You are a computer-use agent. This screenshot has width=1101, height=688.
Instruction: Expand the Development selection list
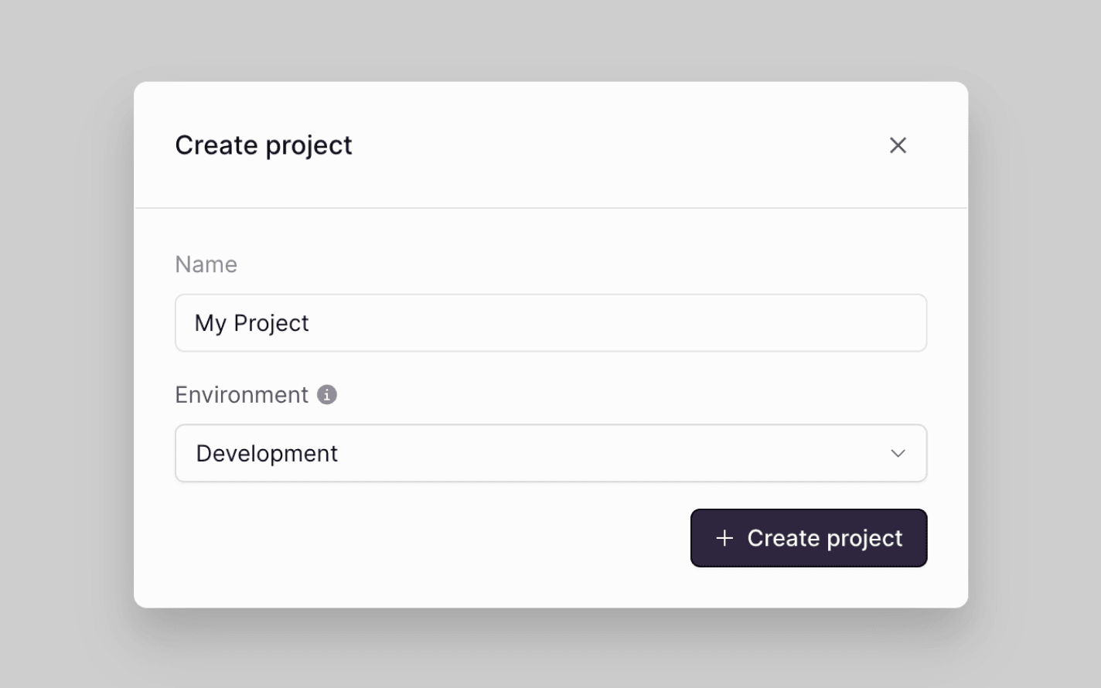(550, 454)
